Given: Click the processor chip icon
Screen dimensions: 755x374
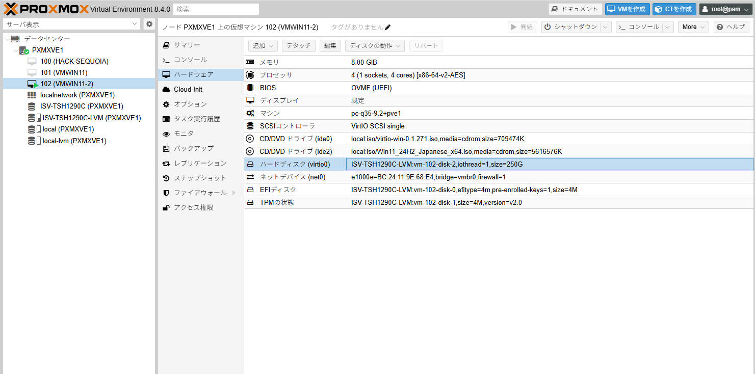Looking at the screenshot, I should pos(250,75).
